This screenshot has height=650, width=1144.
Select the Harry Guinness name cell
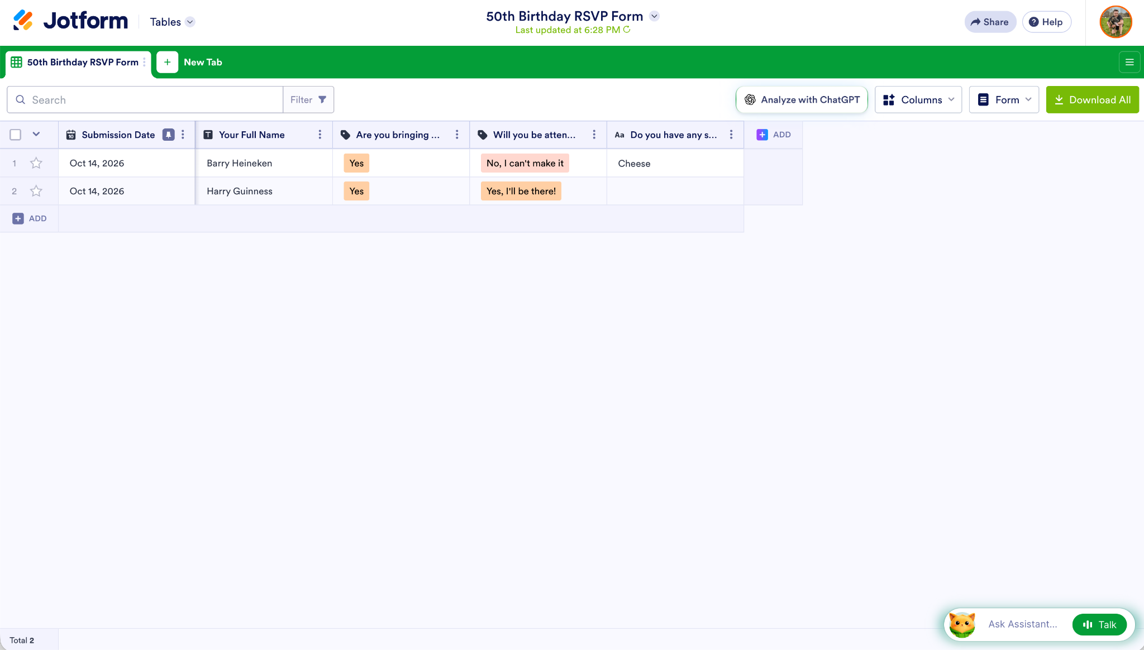click(x=264, y=191)
